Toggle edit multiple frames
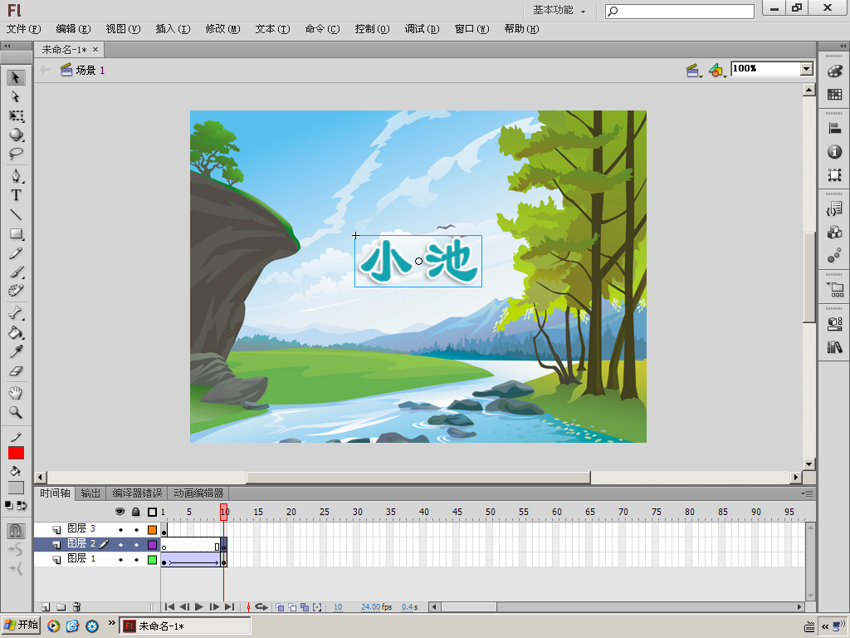This screenshot has height=638, width=850. (x=305, y=607)
